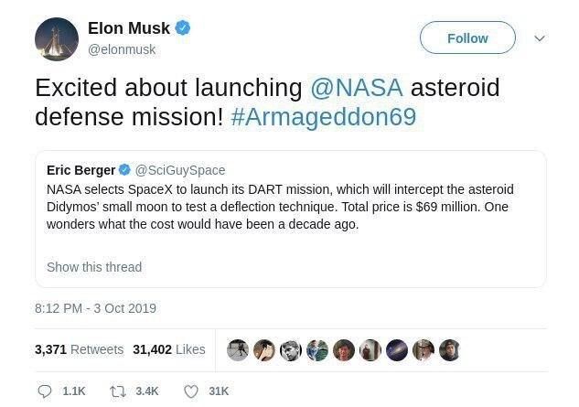Open Eric Berger's quoted tweet text
Screen dimensions: 579x407
(280, 207)
